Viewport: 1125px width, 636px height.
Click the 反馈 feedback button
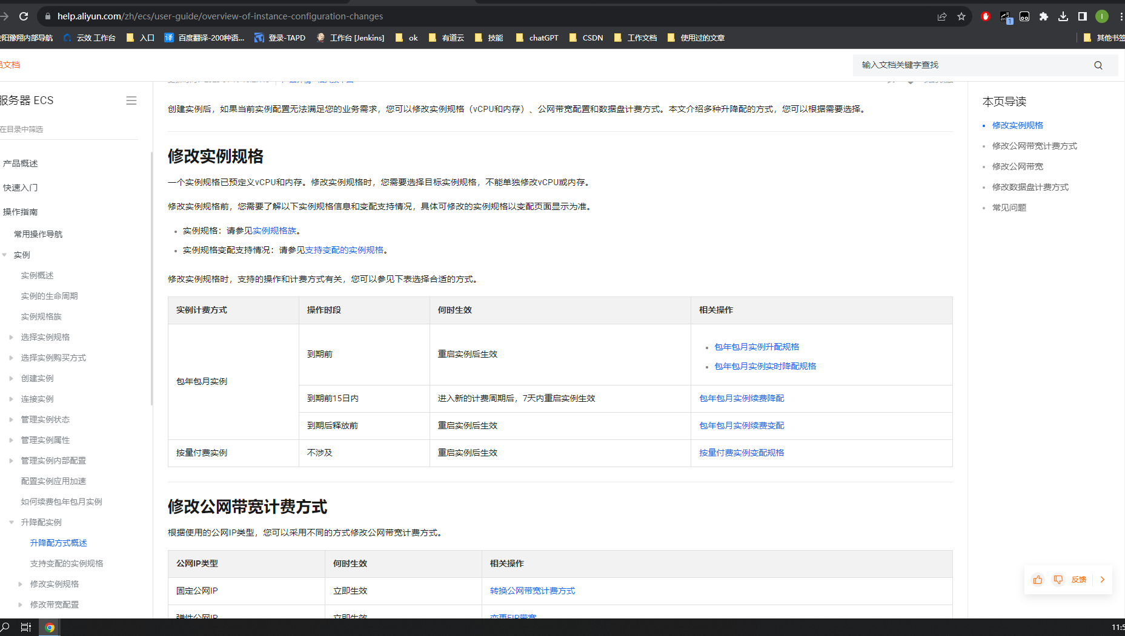point(1079,580)
